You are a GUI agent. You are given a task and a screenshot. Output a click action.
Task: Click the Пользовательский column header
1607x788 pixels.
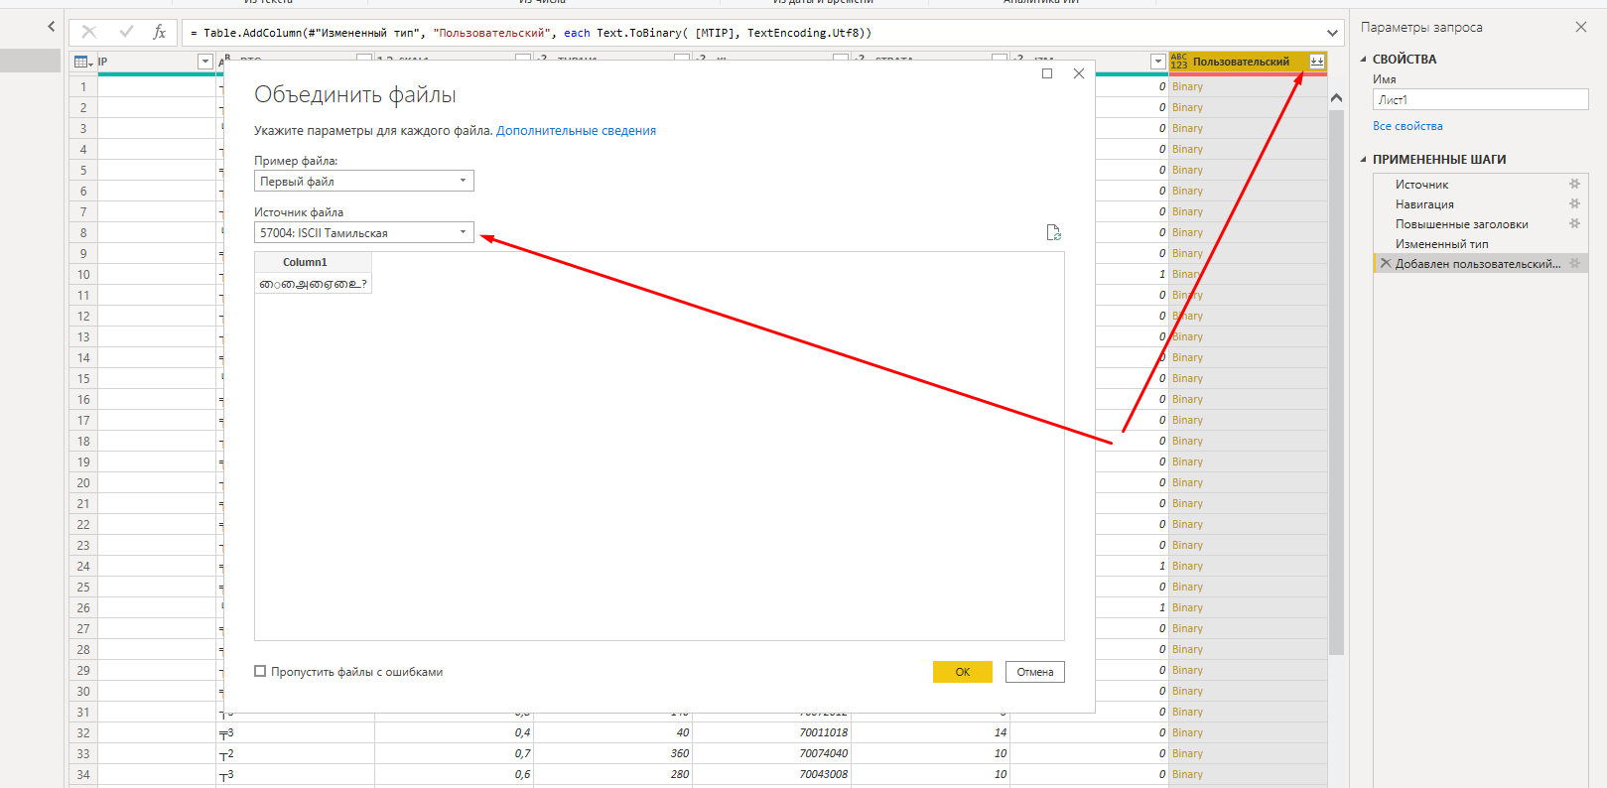1241,62
